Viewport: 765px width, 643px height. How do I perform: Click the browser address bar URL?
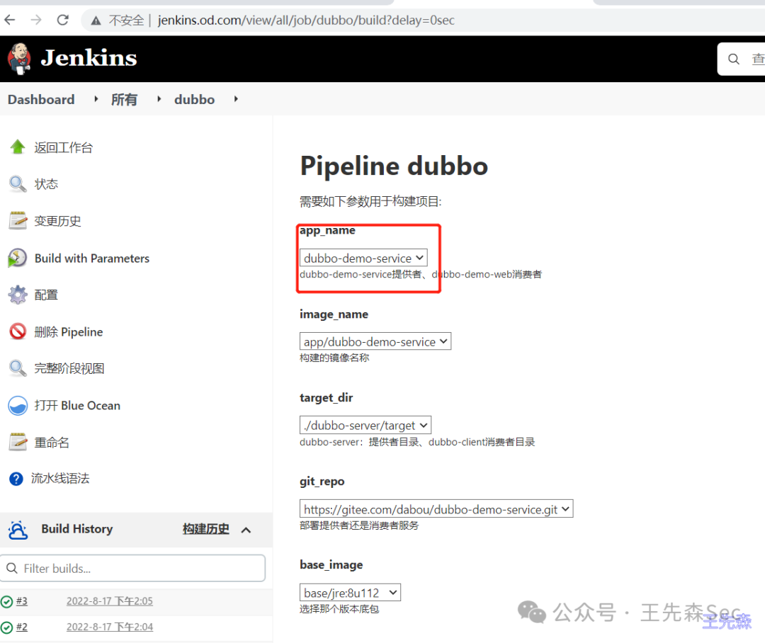click(x=306, y=21)
